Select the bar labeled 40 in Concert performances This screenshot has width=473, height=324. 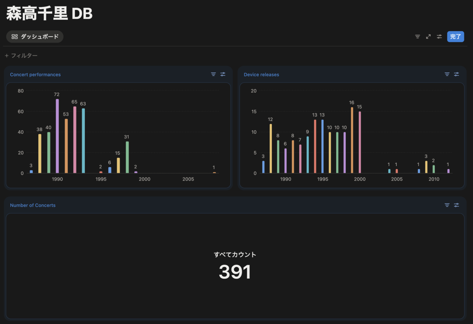(48, 153)
